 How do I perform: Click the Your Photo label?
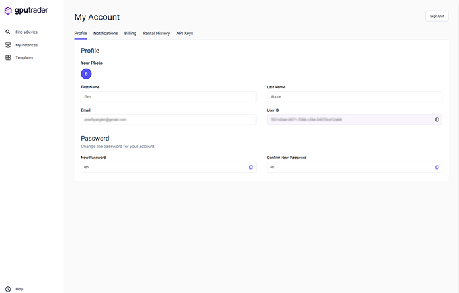click(x=92, y=63)
